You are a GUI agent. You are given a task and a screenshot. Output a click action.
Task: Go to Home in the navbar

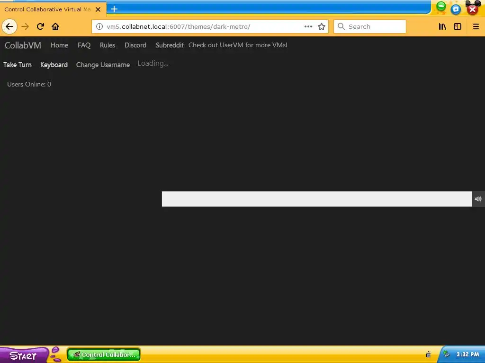click(x=59, y=45)
